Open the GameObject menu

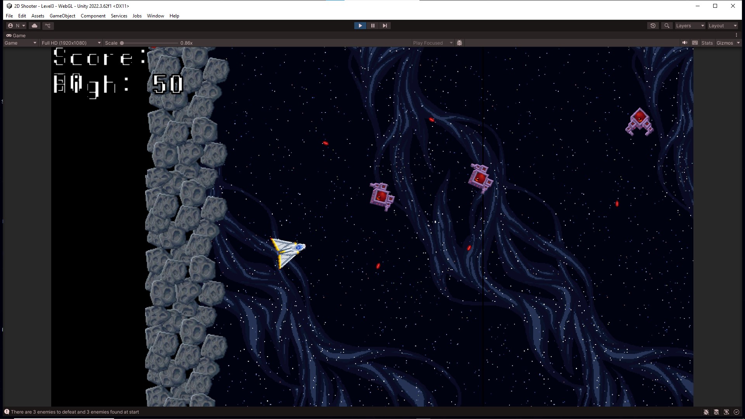[62, 16]
